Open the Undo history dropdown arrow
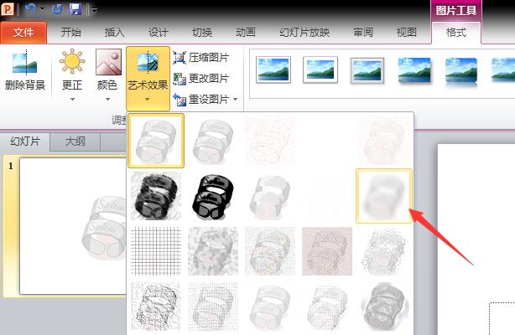Image resolution: width=515 pixels, height=335 pixels. pyautogui.click(x=43, y=9)
